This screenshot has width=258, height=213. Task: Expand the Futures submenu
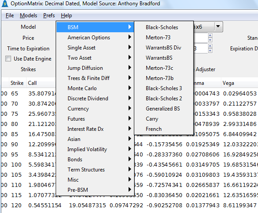(95, 119)
